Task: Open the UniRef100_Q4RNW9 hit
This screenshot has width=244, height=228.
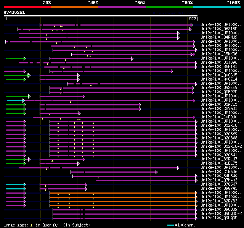Action: (219, 37)
